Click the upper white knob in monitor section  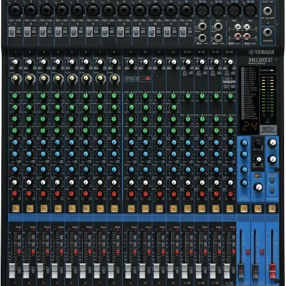(272, 143)
